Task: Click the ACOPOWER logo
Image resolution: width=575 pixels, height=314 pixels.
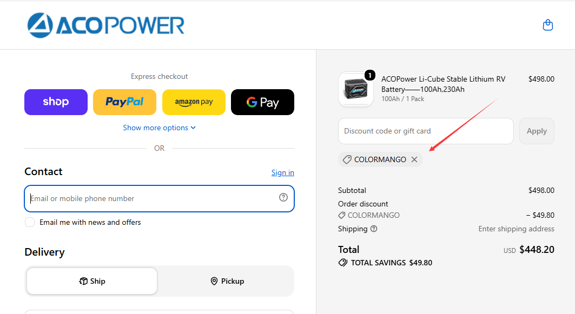Action: (105, 25)
